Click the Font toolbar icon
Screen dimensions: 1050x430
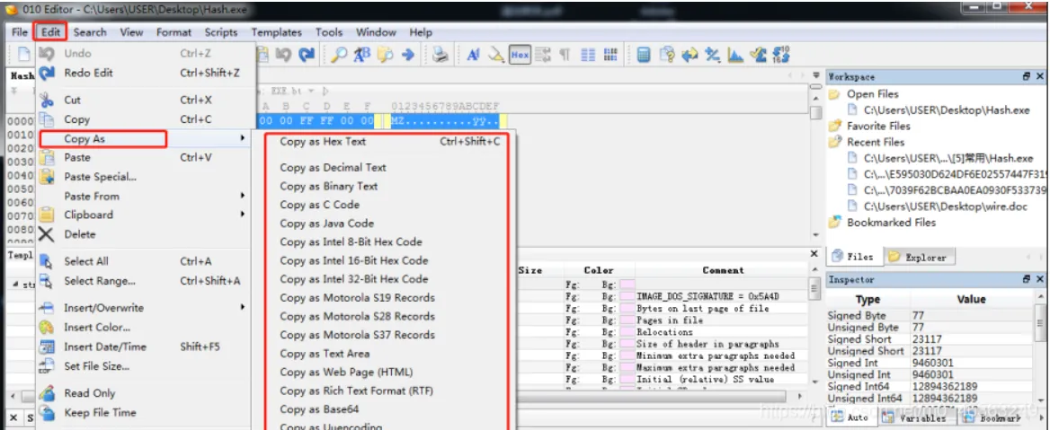pyautogui.click(x=473, y=56)
